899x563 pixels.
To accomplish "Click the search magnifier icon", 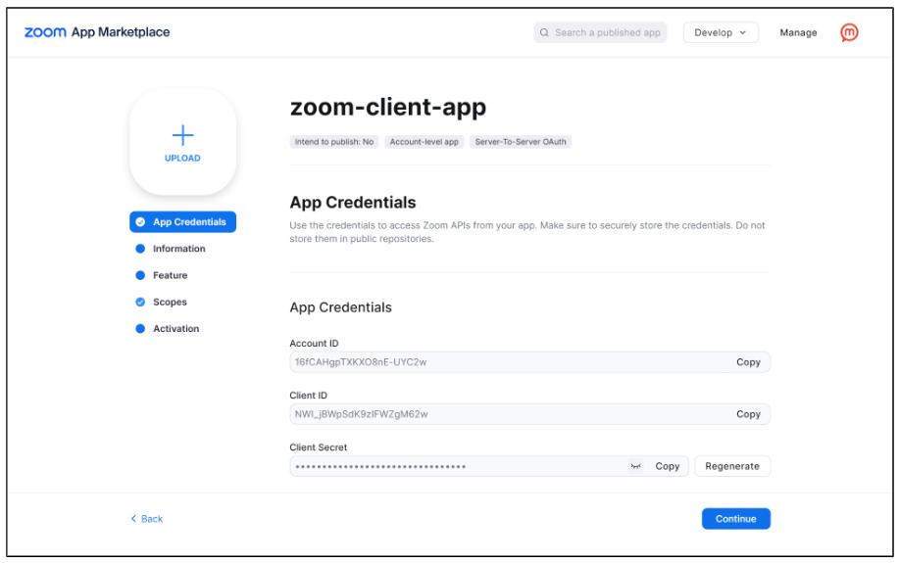I will pyautogui.click(x=544, y=32).
